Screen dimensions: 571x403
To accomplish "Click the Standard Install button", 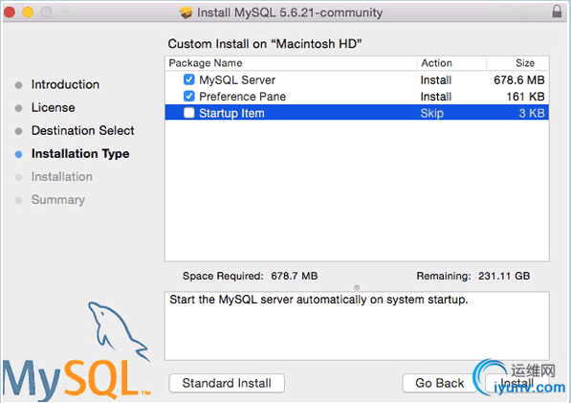I will (227, 383).
